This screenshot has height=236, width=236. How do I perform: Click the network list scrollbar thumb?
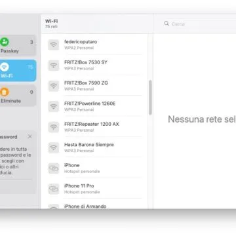pyautogui.click(x=150, y=98)
